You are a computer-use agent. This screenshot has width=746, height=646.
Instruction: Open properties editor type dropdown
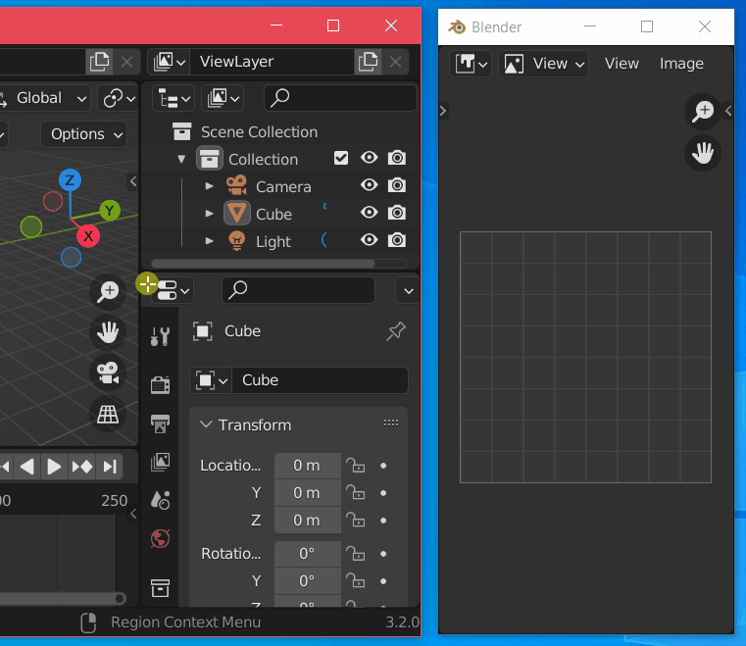173,290
